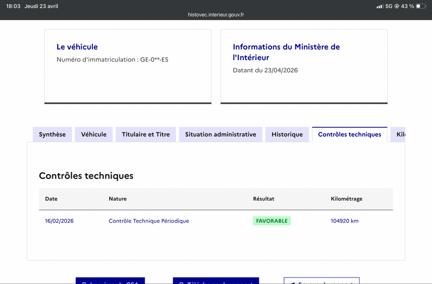Open the Contrôle Technique Périodique entry

pyautogui.click(x=148, y=221)
